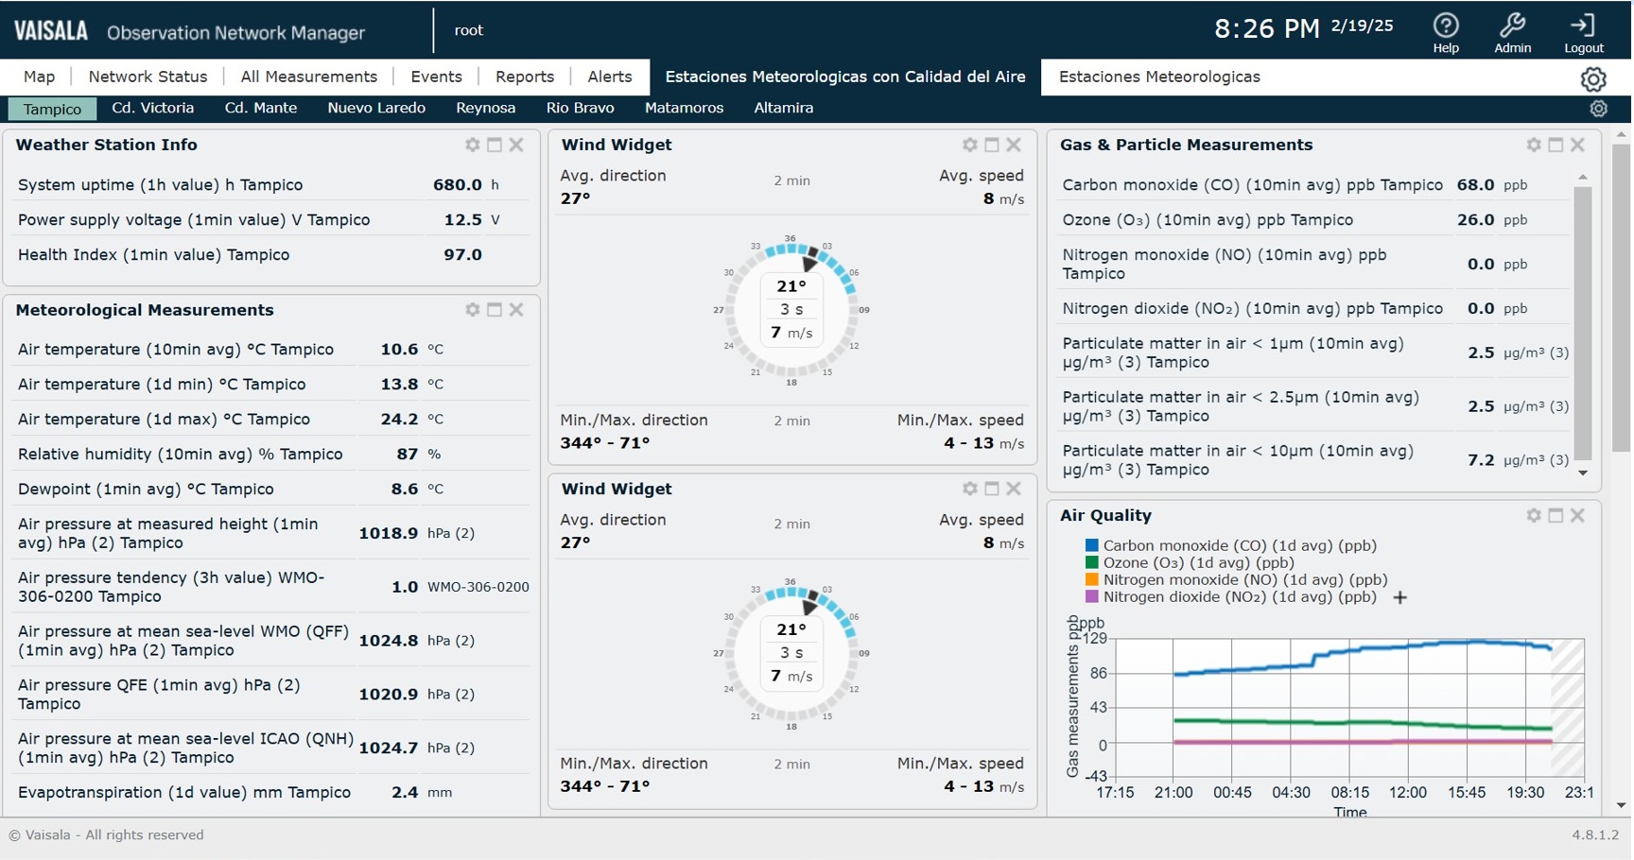The image size is (1634, 860).
Task: Open settings gear of Weather Station Info panel
Action: (x=473, y=146)
